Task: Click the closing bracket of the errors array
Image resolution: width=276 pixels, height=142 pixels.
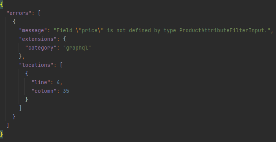Action: pyautogui.click(x=8, y=125)
